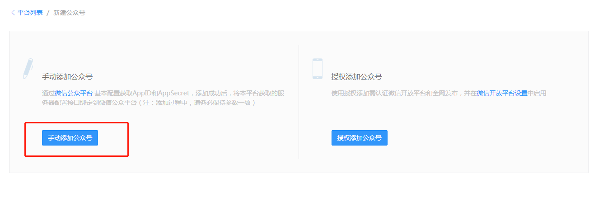Open the 微信公众平台 hyperlink
Image resolution: width=589 pixels, height=221 pixels.
(x=74, y=93)
